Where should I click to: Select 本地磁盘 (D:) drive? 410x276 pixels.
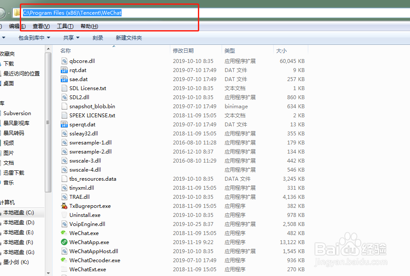pyautogui.click(x=19, y=223)
